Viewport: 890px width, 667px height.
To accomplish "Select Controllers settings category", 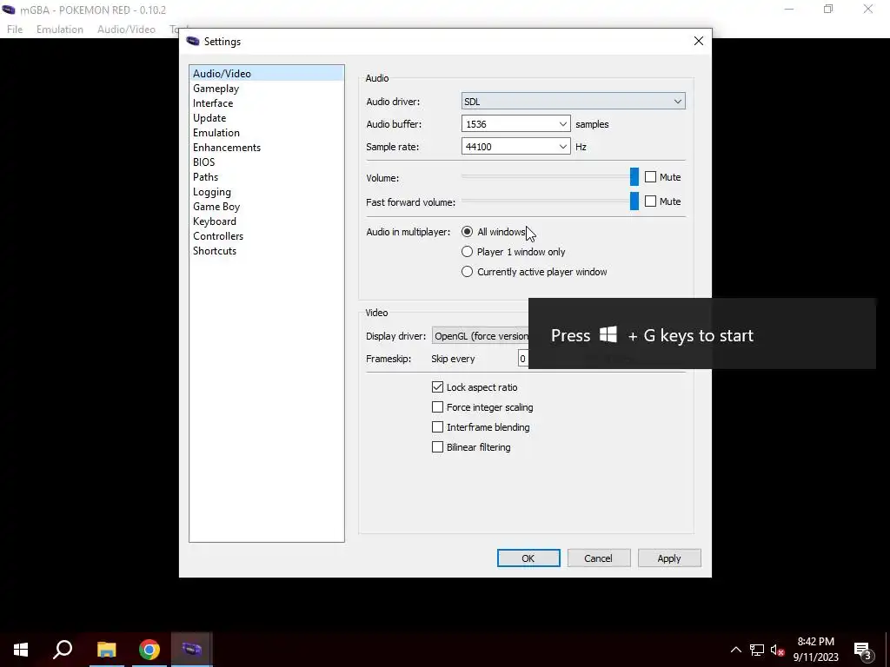I will pyautogui.click(x=267, y=236).
